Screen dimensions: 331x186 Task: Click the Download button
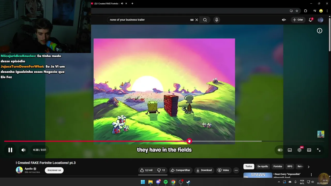pyautogui.click(x=204, y=170)
